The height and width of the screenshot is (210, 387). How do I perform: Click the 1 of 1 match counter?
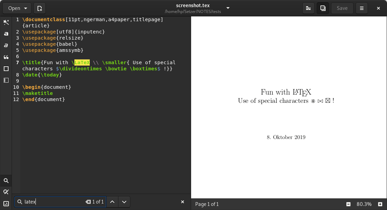pos(98,202)
